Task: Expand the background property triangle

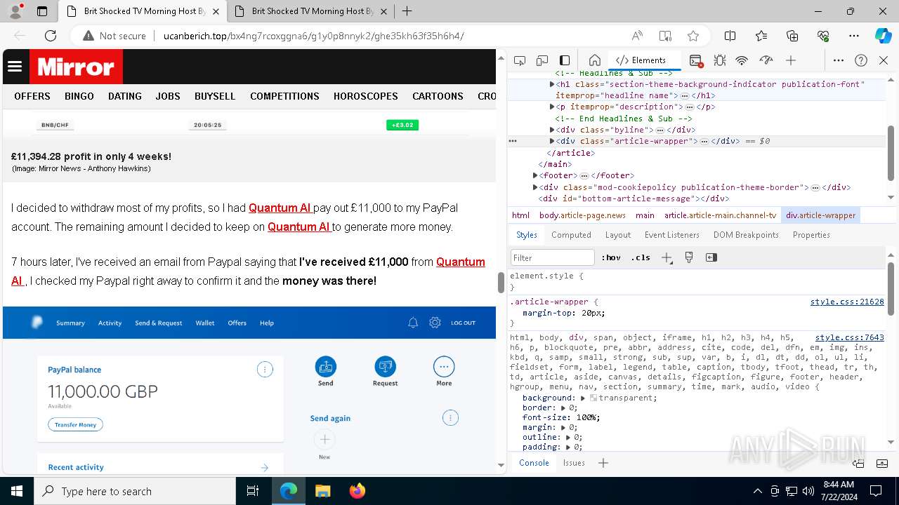Action: 583,398
